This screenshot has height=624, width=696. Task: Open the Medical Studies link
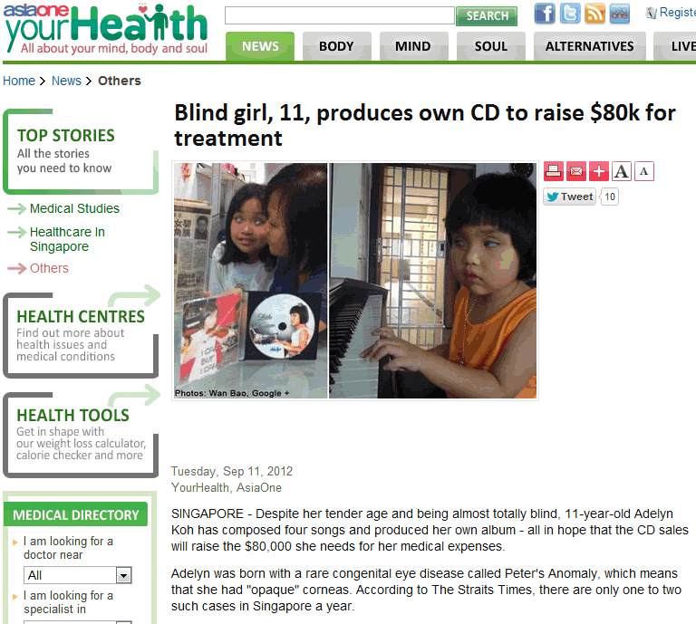[x=74, y=208]
